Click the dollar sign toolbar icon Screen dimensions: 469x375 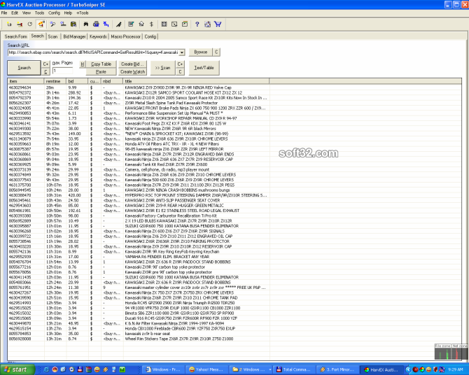pyautogui.click(x=151, y=24)
